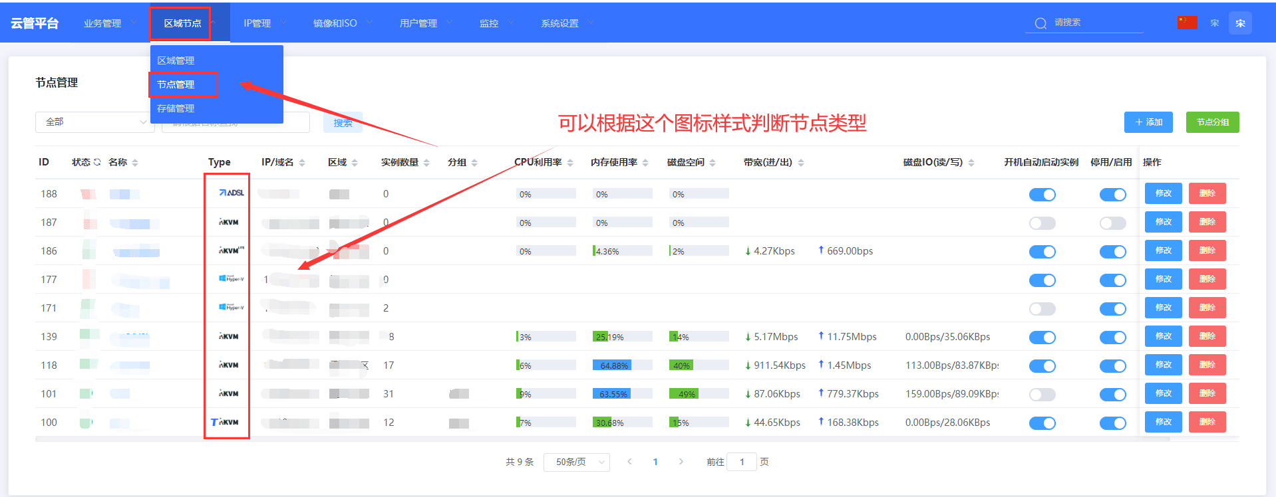Expand the 镜像和ISO menu
Image resolution: width=1276 pixels, height=497 pixels.
343,23
